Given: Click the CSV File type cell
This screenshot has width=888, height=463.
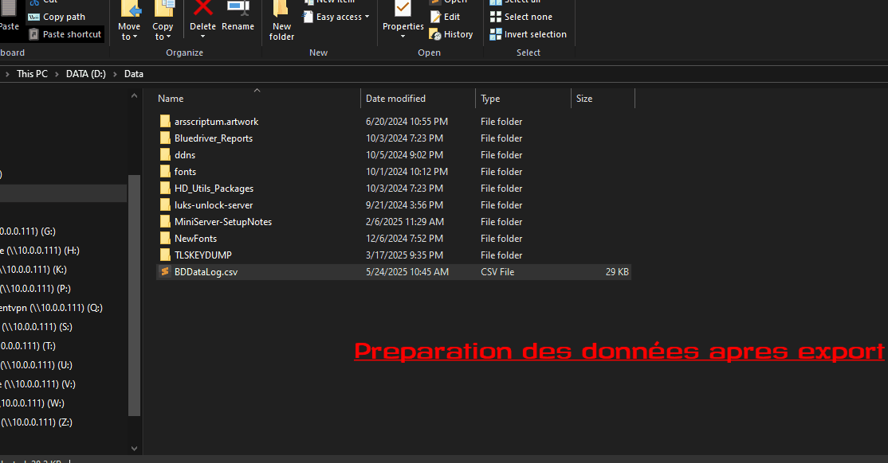Looking at the screenshot, I should tap(497, 272).
